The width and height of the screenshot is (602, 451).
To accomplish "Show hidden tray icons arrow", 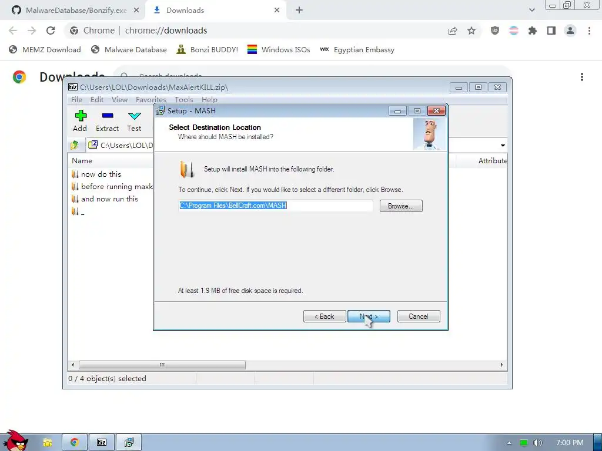I will point(509,443).
